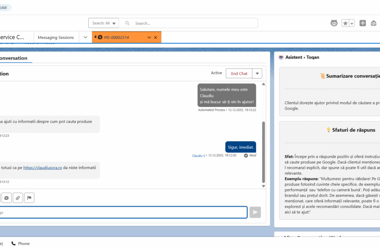Click the Salesforce cloud setup icon
This screenshot has width=380, height=249.
[373, 23]
